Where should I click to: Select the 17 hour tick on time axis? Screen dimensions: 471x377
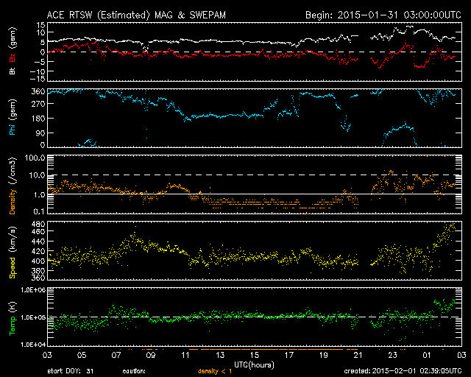click(x=289, y=355)
